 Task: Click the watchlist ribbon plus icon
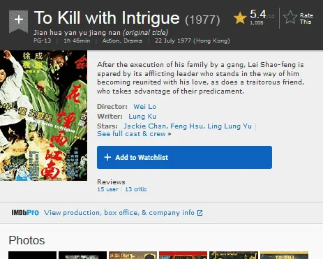(19, 20)
